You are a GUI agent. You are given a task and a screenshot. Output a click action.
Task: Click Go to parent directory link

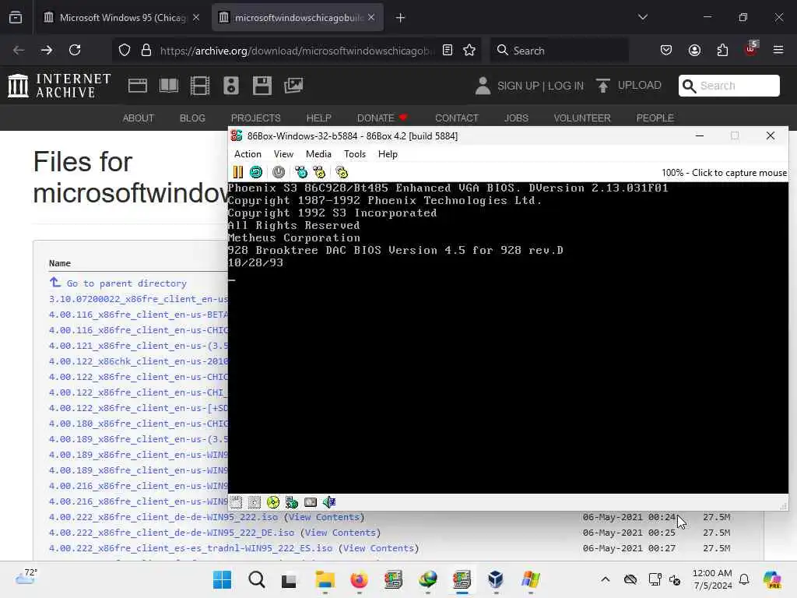[127, 283]
